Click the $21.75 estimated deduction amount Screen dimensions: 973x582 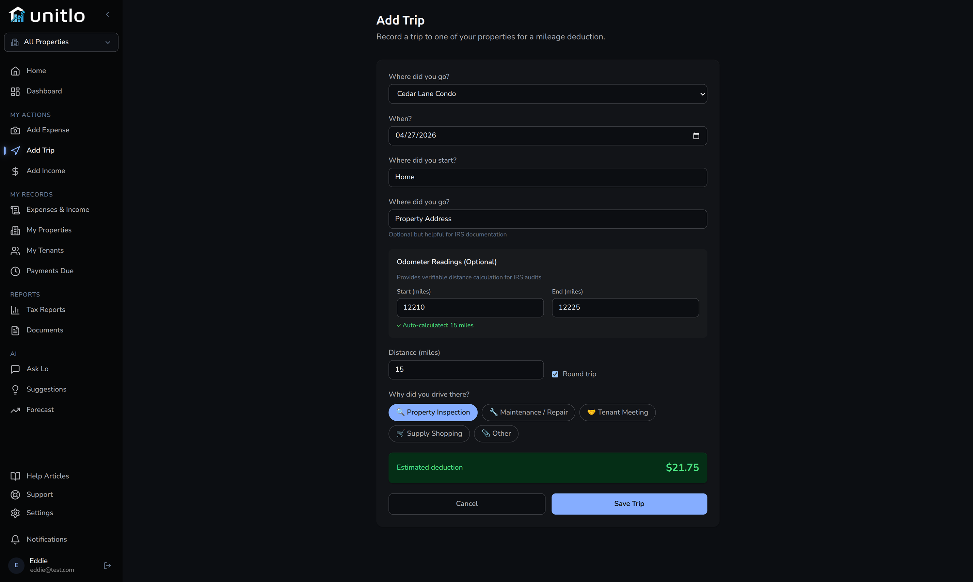pyautogui.click(x=682, y=468)
